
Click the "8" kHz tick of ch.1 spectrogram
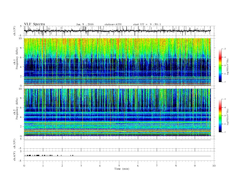coord(21,48)
